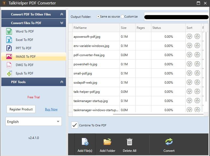Move pdf-converter-free.jpg down

pos(197,55)
